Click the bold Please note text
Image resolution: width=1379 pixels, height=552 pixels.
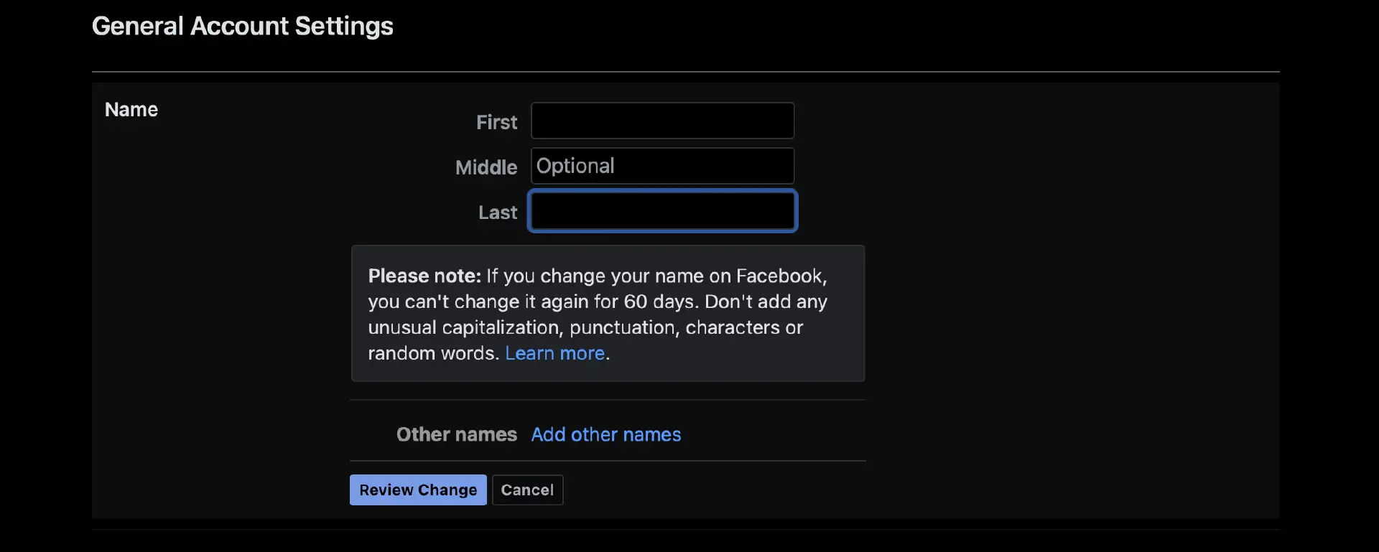(x=424, y=276)
